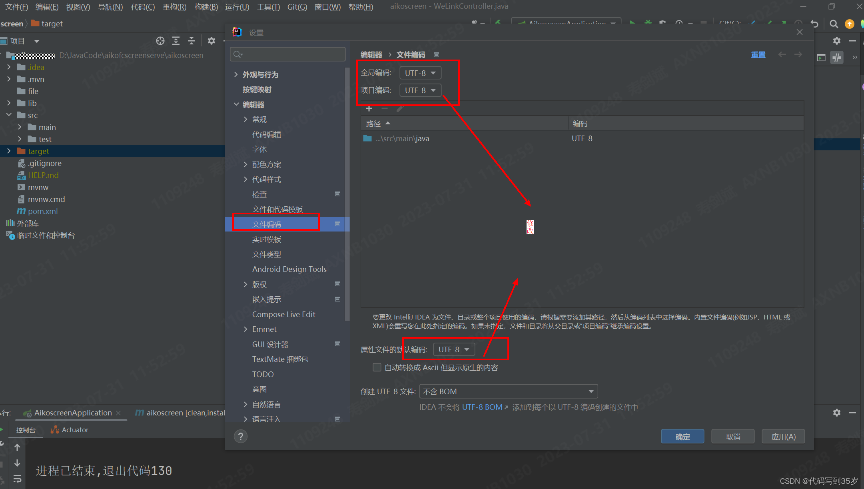This screenshot has height=489, width=864.
Task: Click the reset settings icon
Action: coord(758,55)
